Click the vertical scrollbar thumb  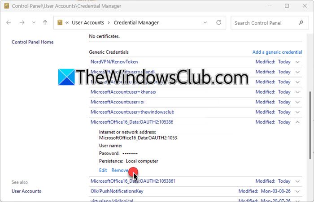tap(310, 125)
